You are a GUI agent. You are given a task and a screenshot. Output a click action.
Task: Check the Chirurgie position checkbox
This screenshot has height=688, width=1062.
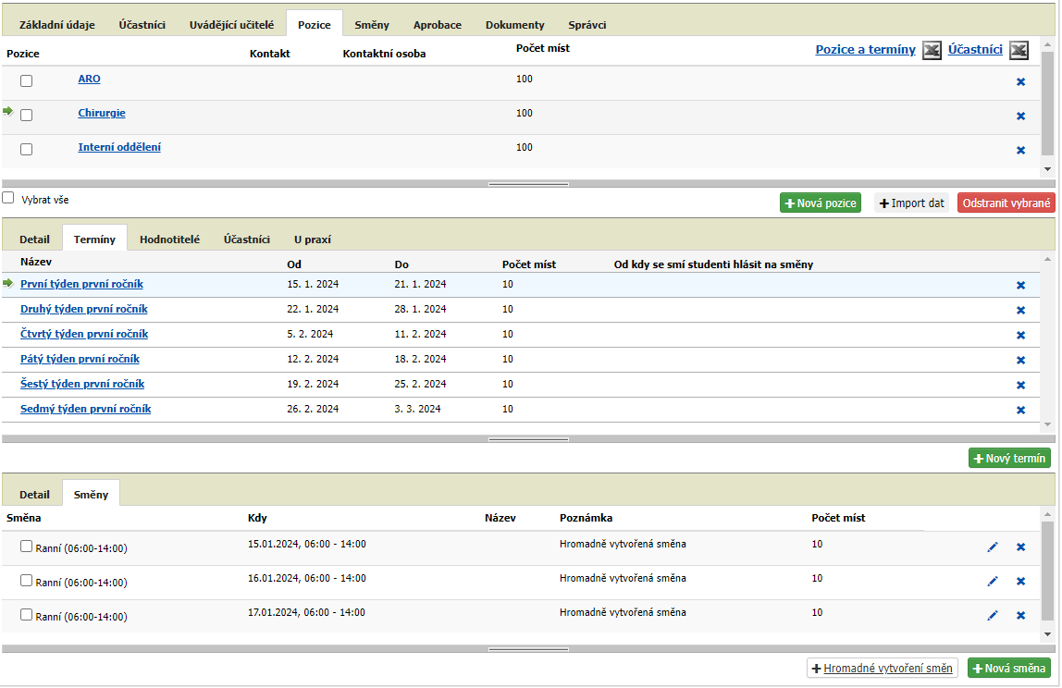pos(27,115)
